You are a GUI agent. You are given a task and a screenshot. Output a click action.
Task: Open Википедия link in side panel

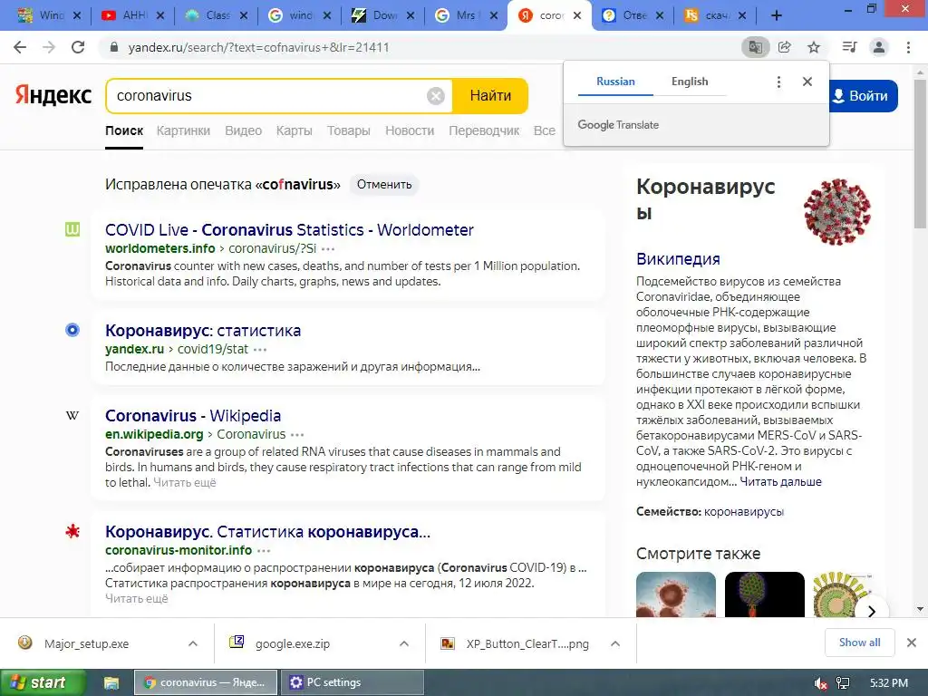pos(678,258)
